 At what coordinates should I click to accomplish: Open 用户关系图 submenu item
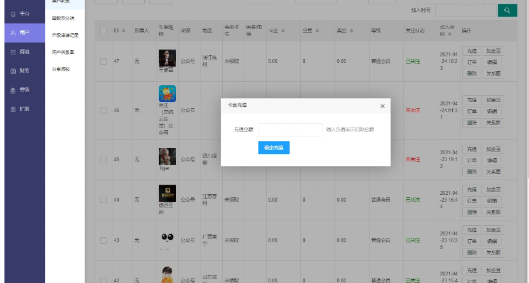pos(63,51)
